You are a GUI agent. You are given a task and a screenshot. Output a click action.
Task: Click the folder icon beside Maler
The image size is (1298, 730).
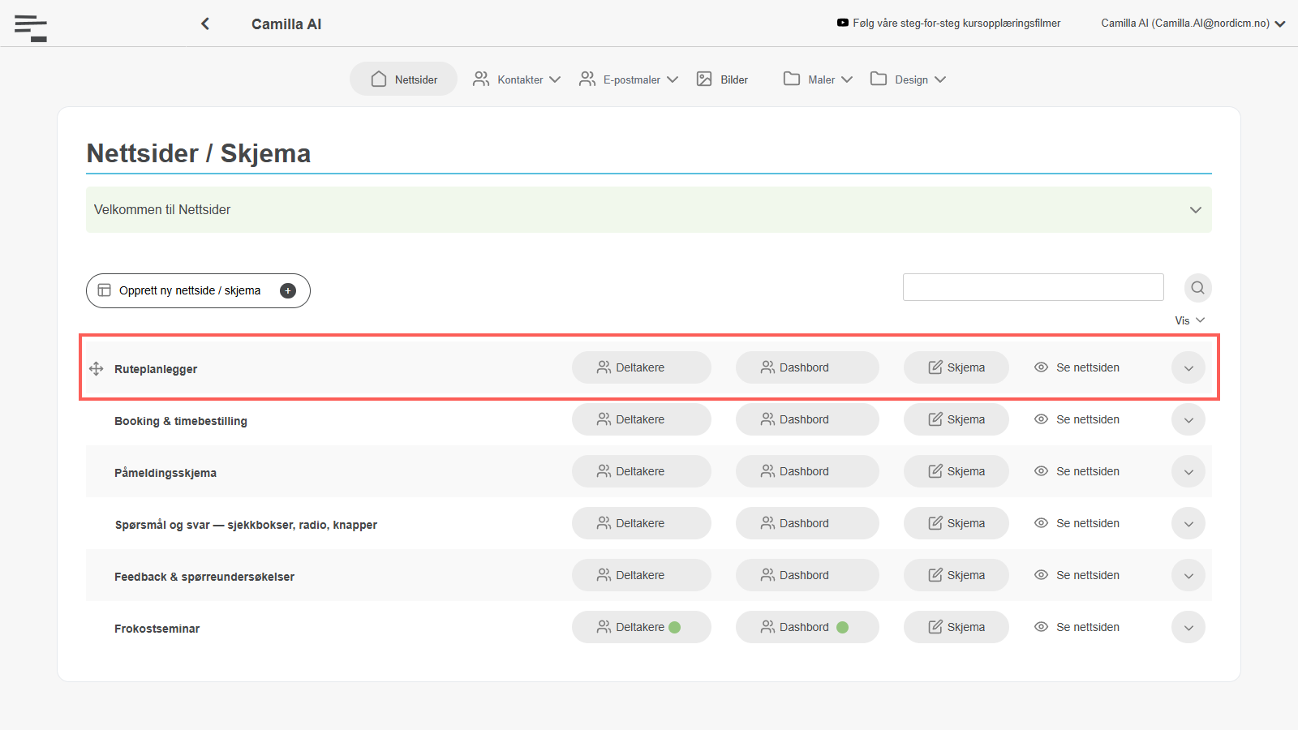(792, 79)
